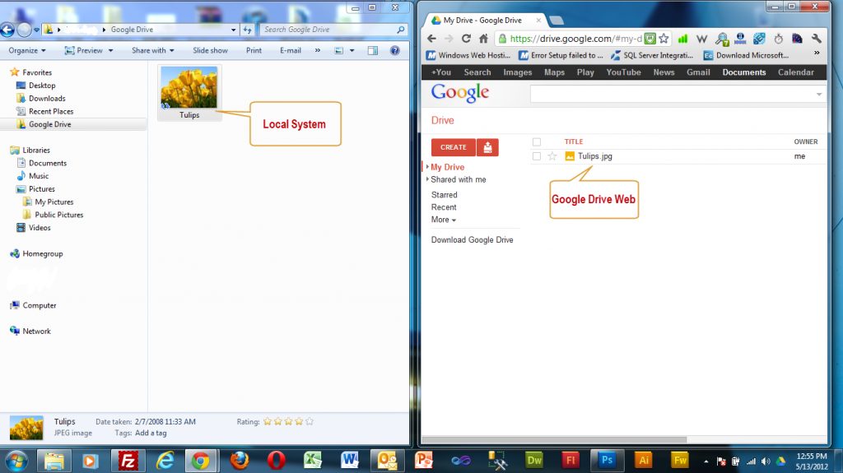
Task: Click Chrome horizontal scrollbar
Action: click(x=554, y=439)
